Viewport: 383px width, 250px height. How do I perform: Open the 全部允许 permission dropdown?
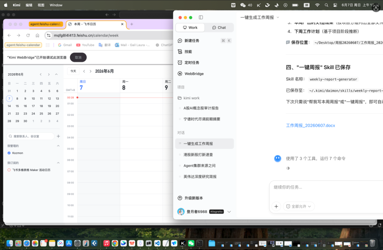pos(299,206)
